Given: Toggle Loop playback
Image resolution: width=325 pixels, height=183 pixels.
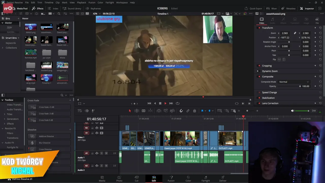Looking at the screenshot, I should click(178, 103).
